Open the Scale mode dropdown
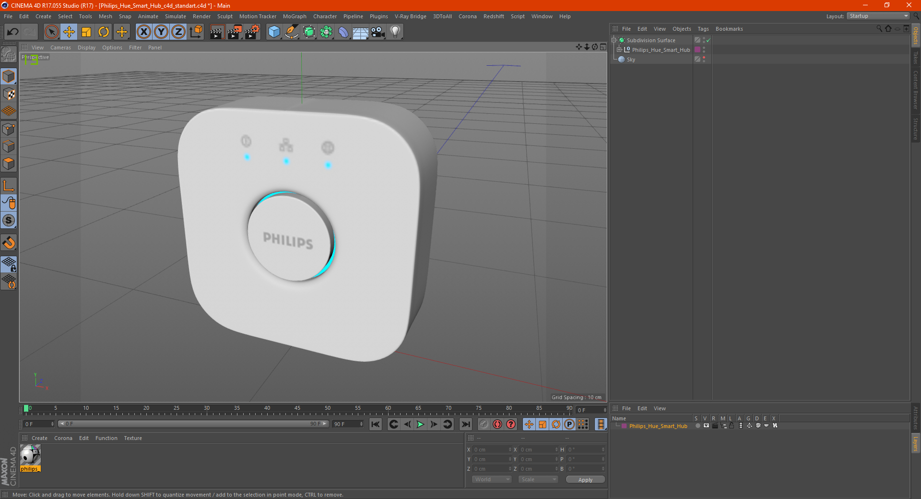The image size is (921, 499). [538, 479]
